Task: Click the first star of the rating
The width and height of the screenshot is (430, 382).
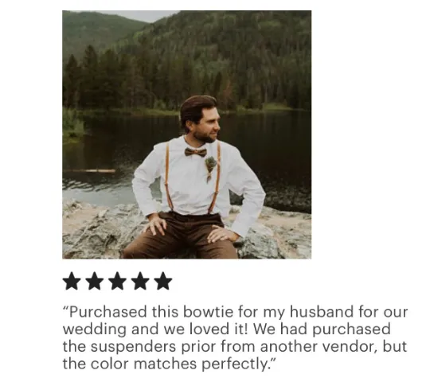Action: click(x=72, y=281)
